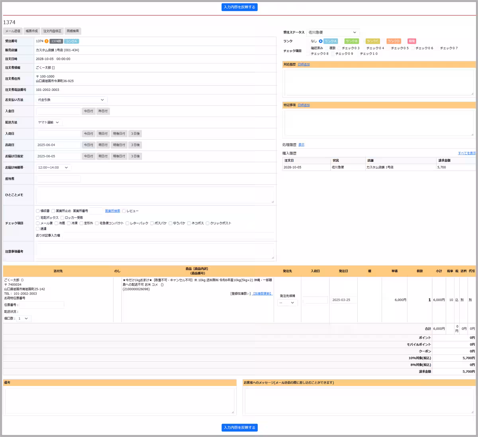Click the 営業所検索 link
Viewport: 478px width, 437px height.
[x=112, y=211]
